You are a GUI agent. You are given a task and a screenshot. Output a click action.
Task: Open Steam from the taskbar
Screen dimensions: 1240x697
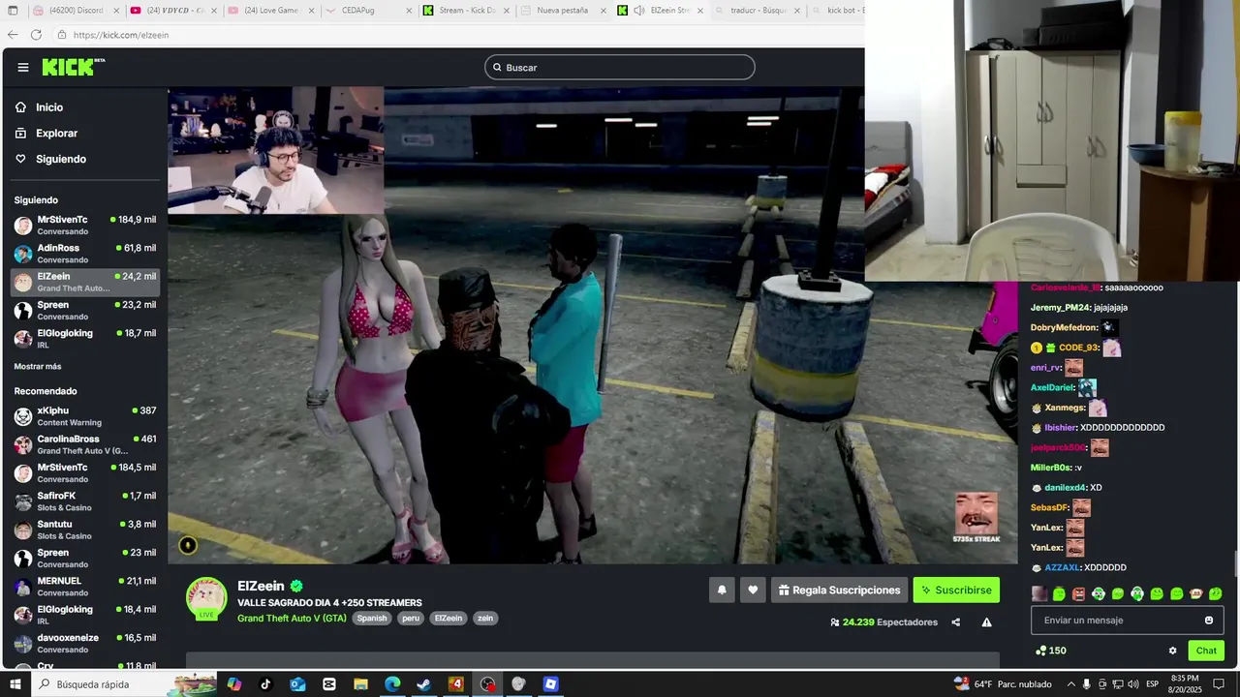point(423,684)
